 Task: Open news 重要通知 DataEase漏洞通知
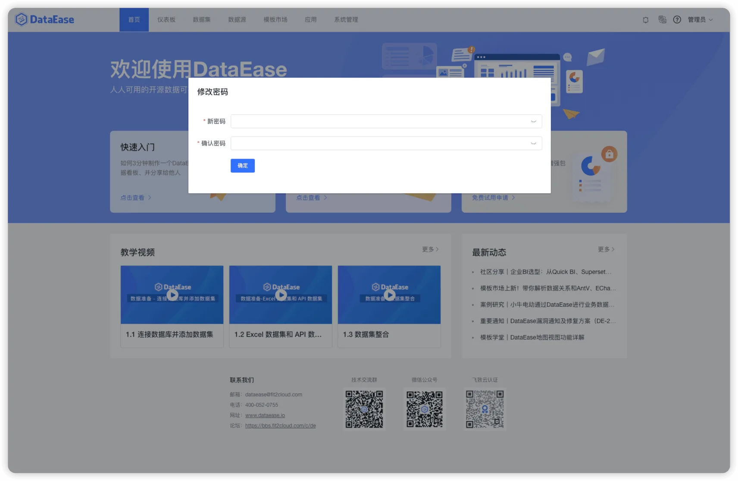point(548,321)
